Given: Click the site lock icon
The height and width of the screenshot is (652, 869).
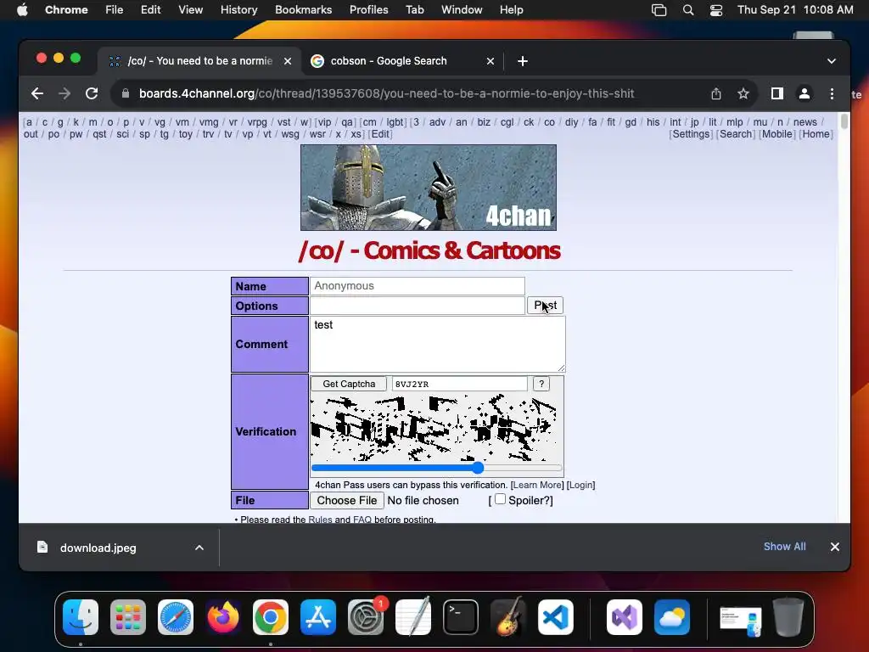Looking at the screenshot, I should pyautogui.click(x=126, y=93).
